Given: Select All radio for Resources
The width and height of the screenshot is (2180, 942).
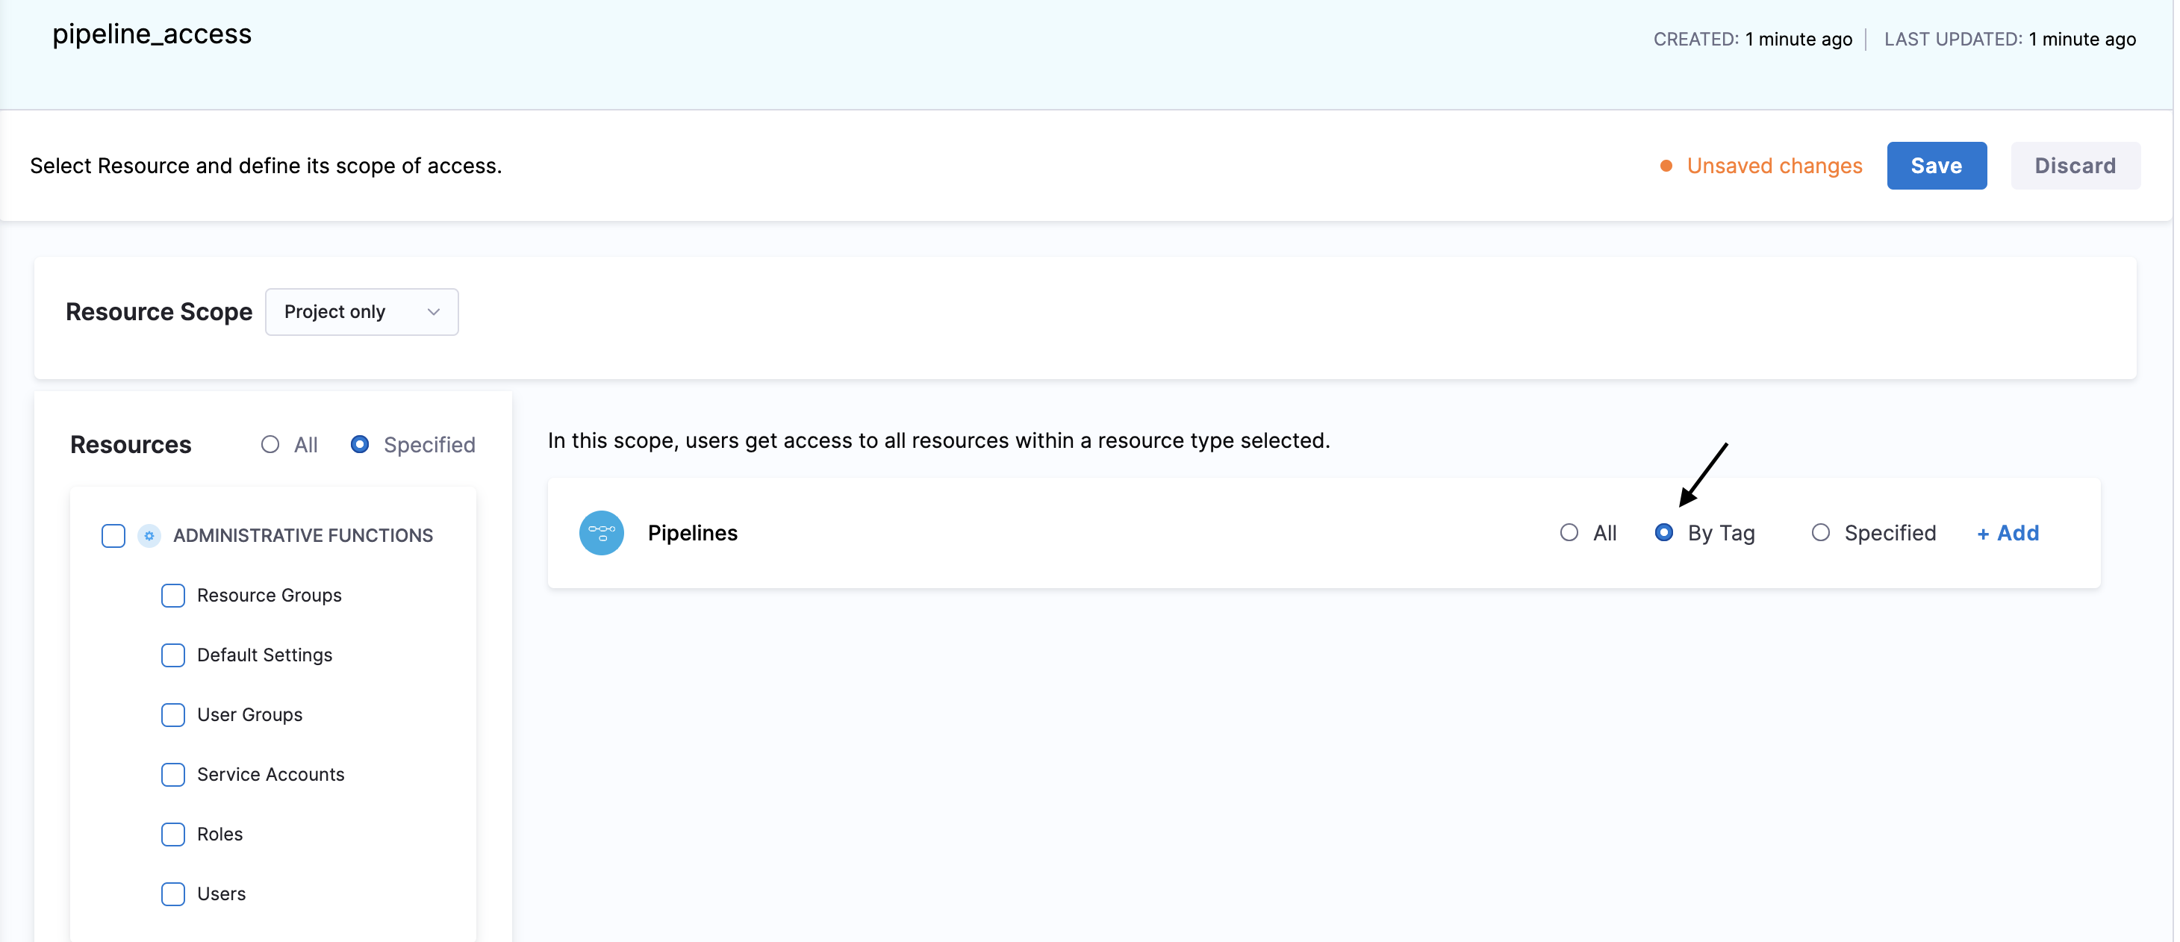Looking at the screenshot, I should point(270,444).
